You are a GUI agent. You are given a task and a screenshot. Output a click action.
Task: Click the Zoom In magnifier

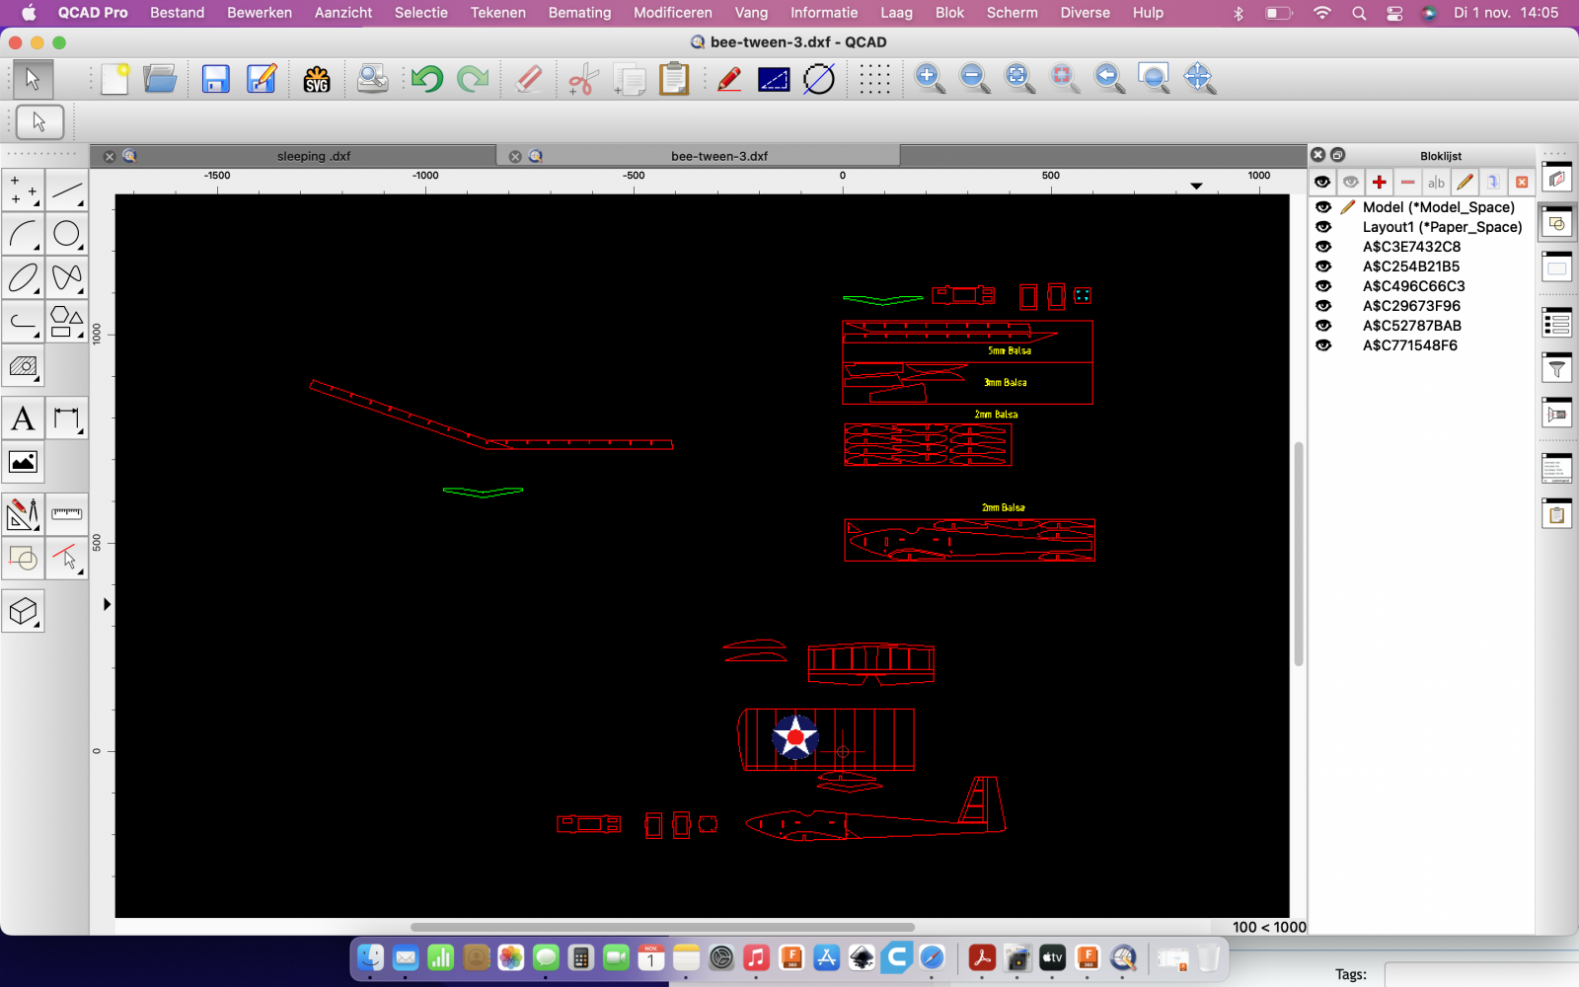(x=930, y=79)
